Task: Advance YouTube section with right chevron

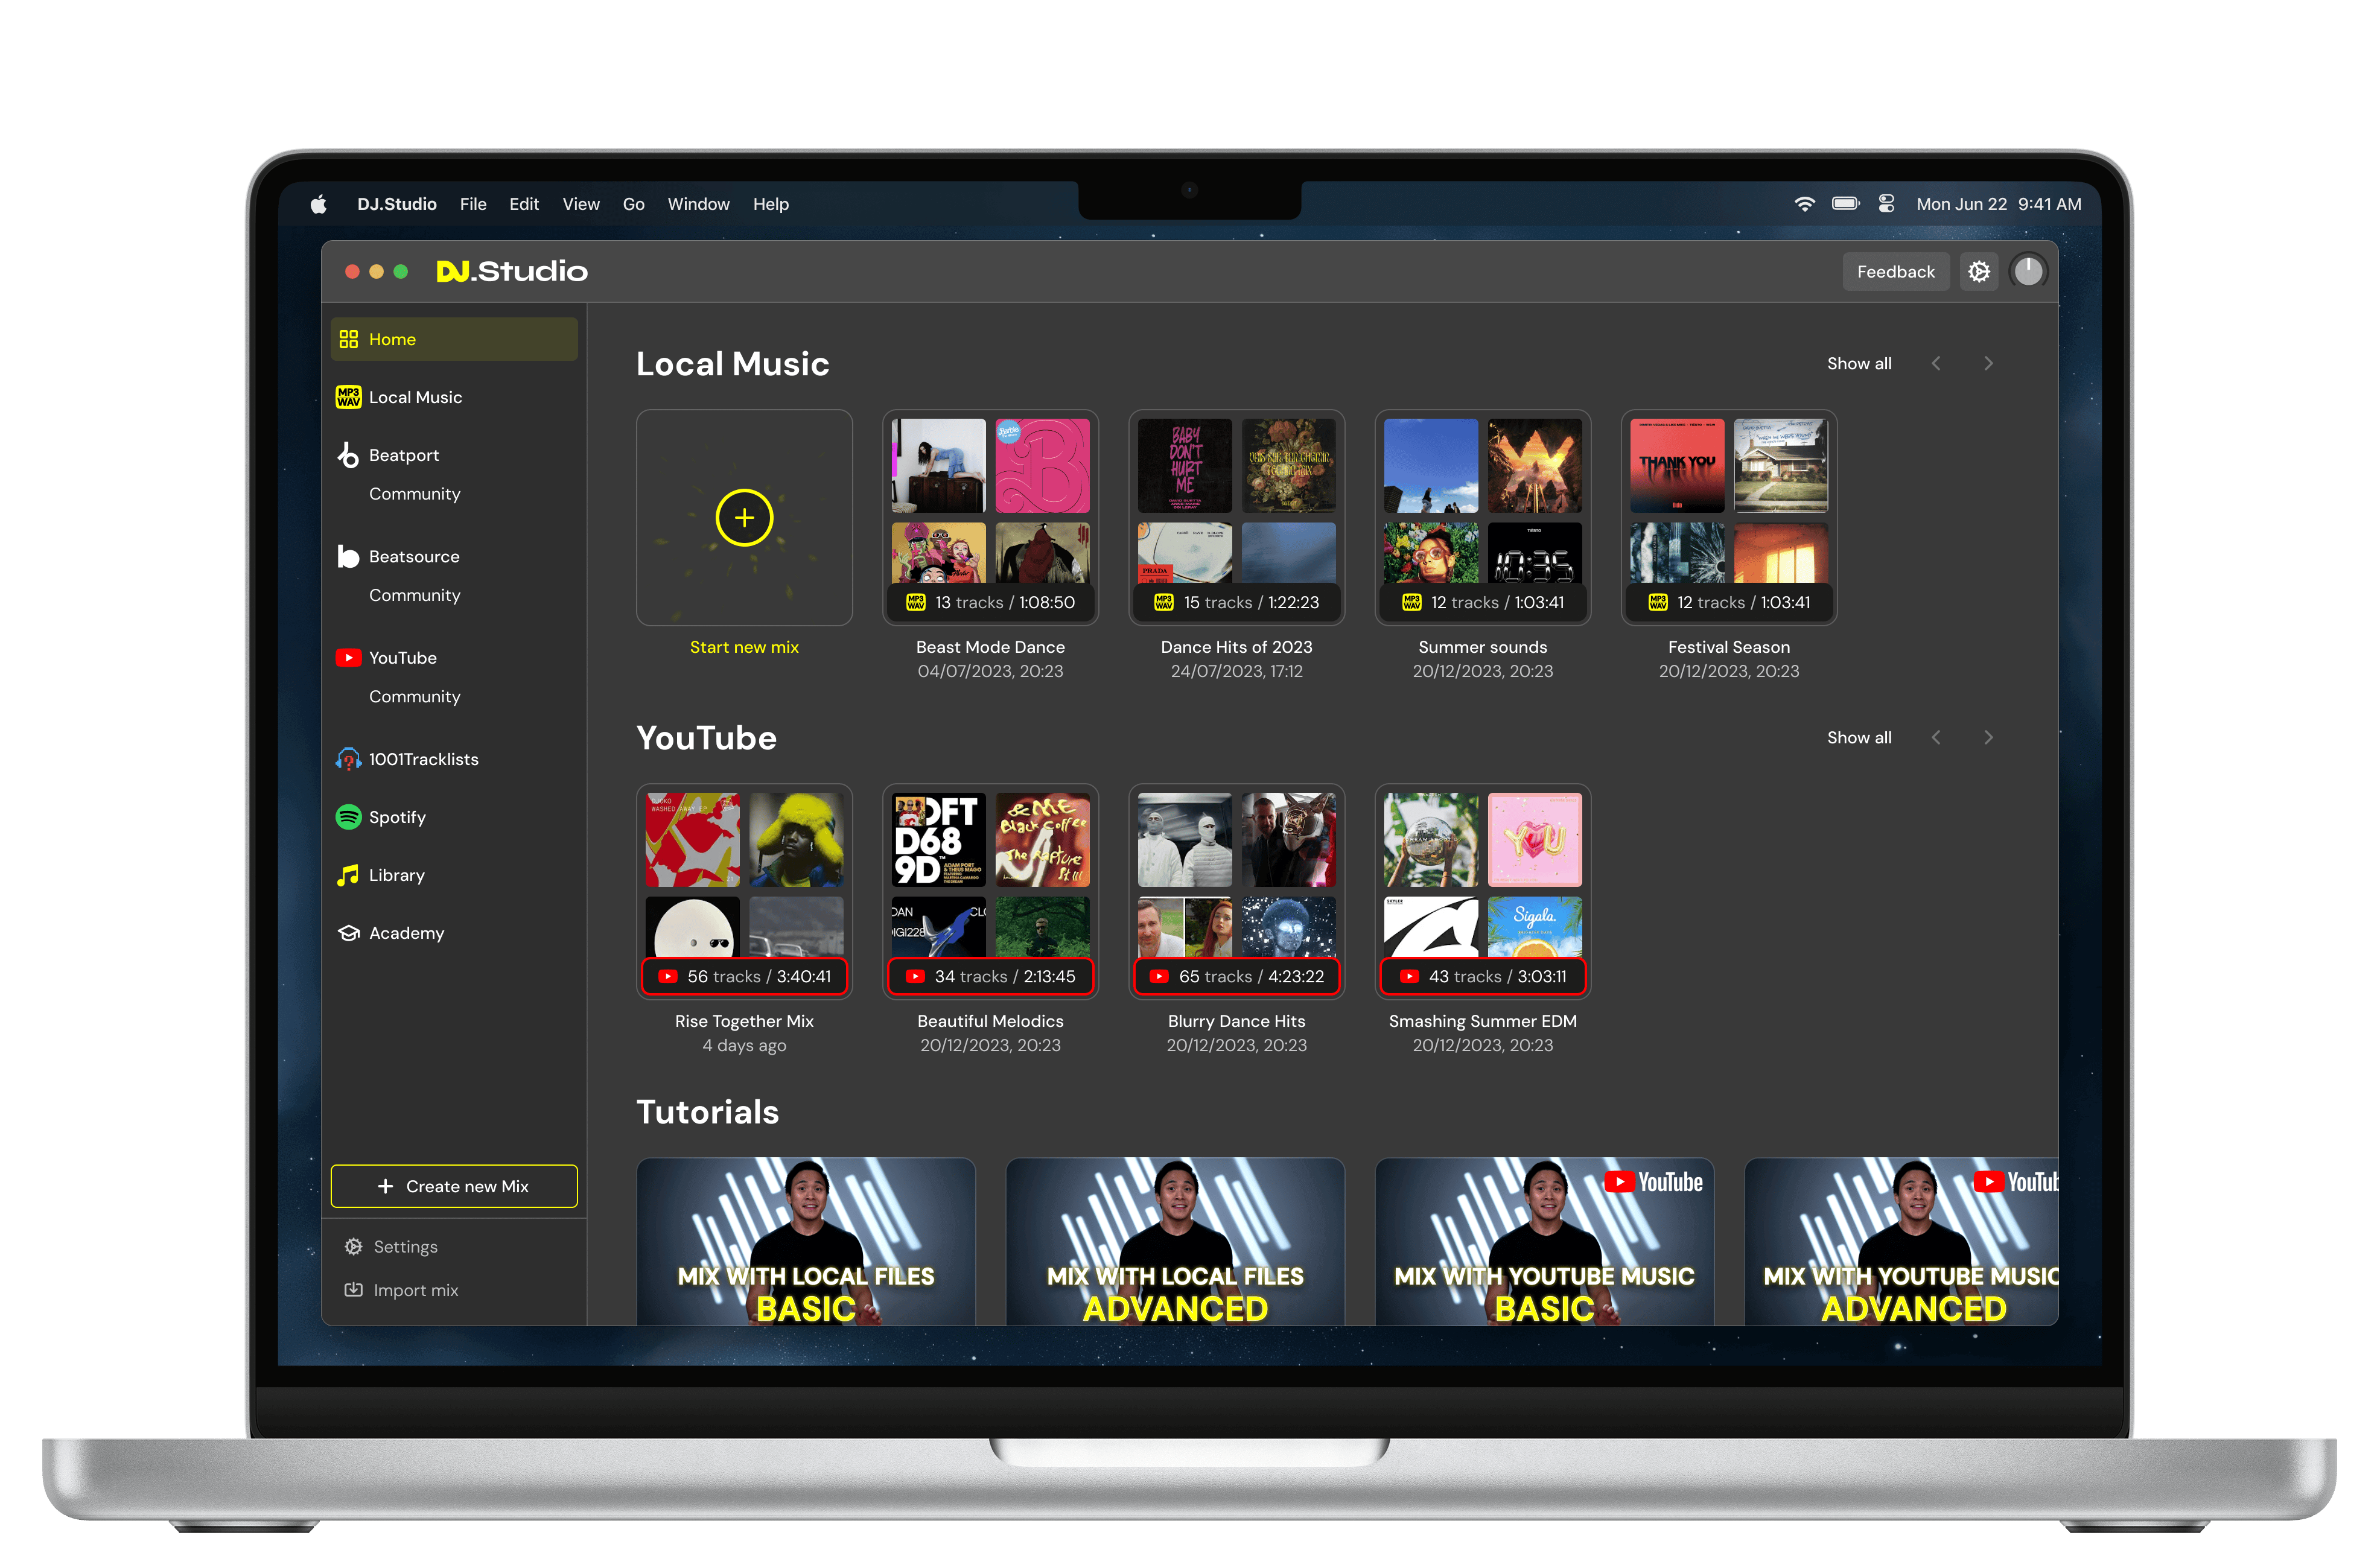Action: [x=1988, y=738]
